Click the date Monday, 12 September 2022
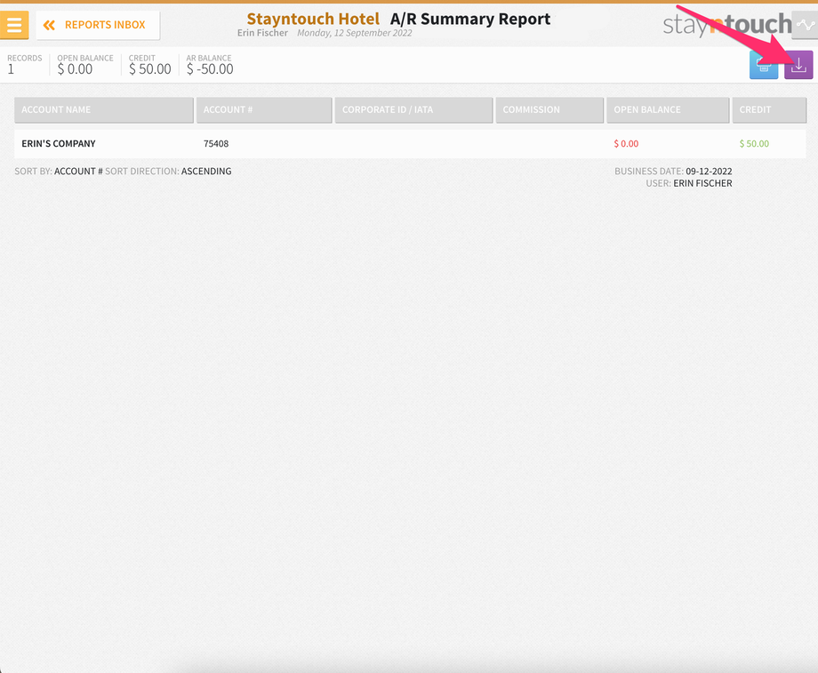Viewport: 818px width, 673px height. 354,33
